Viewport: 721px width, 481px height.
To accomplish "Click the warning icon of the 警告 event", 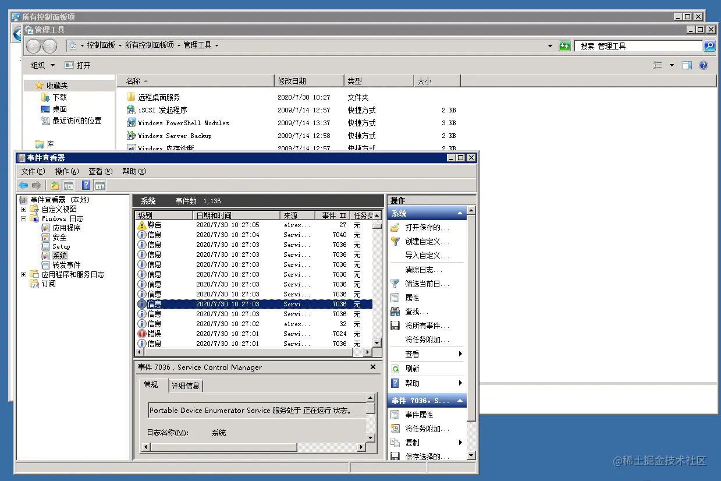I will [141, 225].
